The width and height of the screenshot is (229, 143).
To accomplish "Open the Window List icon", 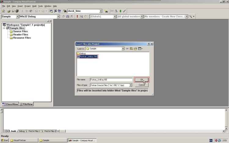I will (x=60, y=11).
